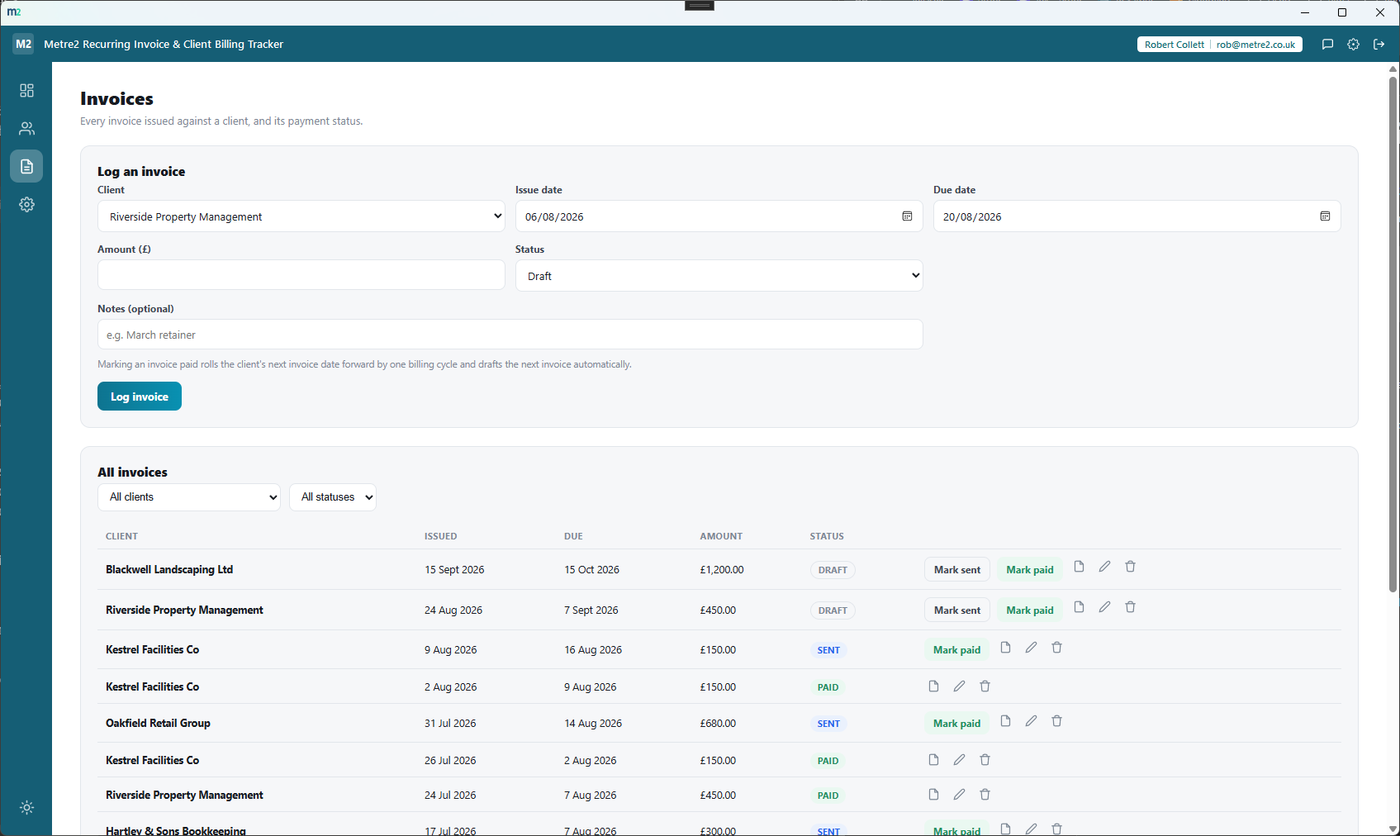This screenshot has height=836, width=1400.
Task: Click the page vertical scrollbar
Action: pyautogui.click(x=1393, y=335)
